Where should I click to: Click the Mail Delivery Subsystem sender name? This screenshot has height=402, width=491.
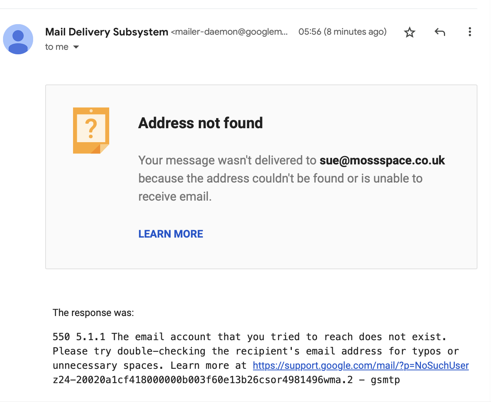pyautogui.click(x=107, y=32)
